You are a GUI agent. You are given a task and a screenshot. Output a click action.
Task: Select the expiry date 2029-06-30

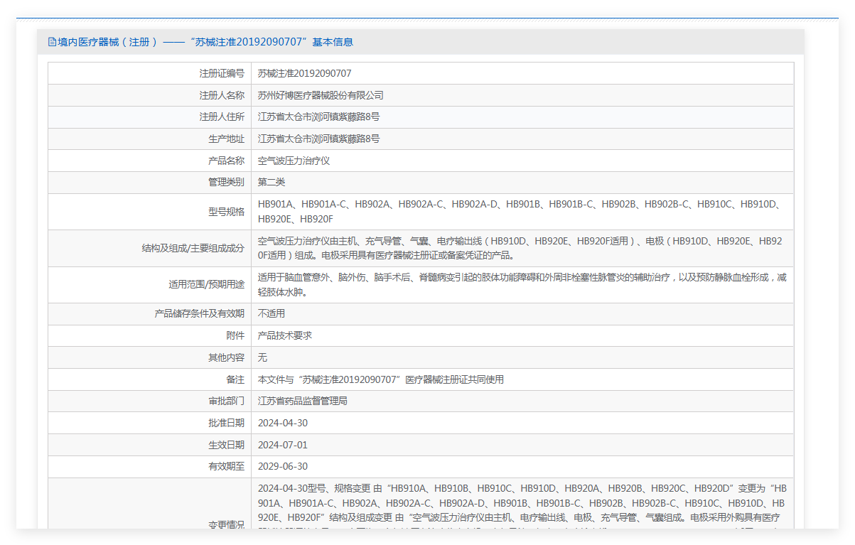tap(283, 466)
